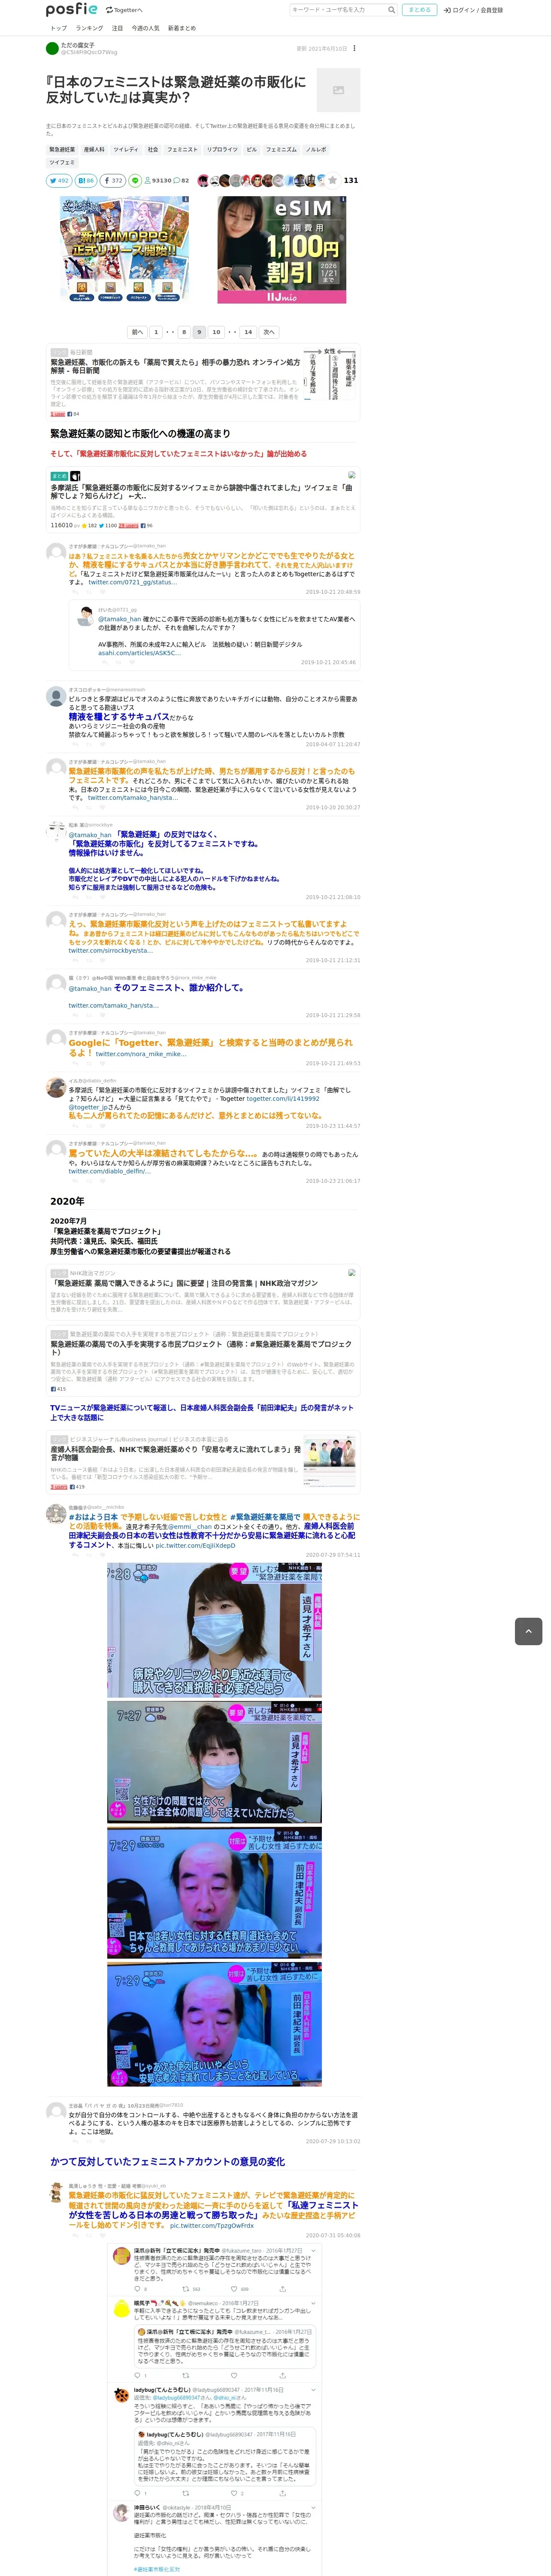The width and height of the screenshot is (551, 2576).
Task: Select current page 9 in pagination
Action: [x=199, y=332]
